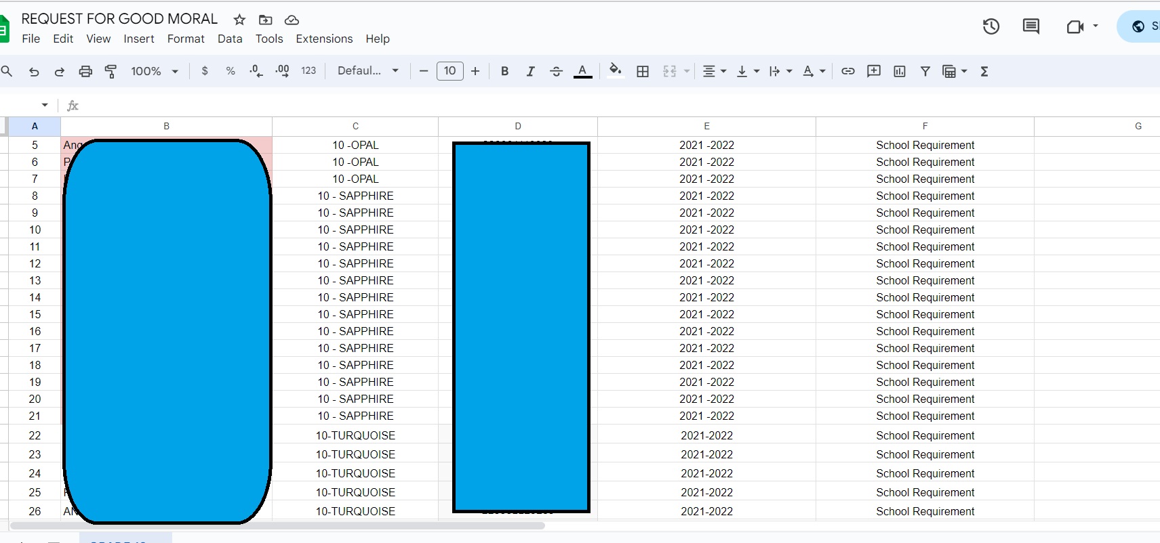Open the Insert menu
Screen dimensions: 1160x543
coord(139,39)
